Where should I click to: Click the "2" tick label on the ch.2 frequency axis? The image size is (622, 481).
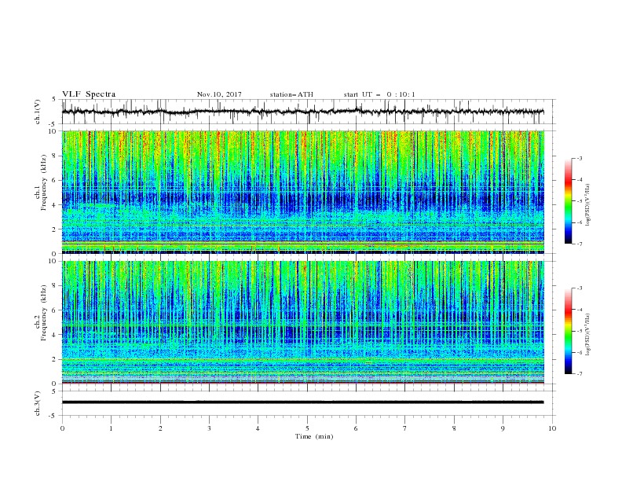[x=55, y=359]
